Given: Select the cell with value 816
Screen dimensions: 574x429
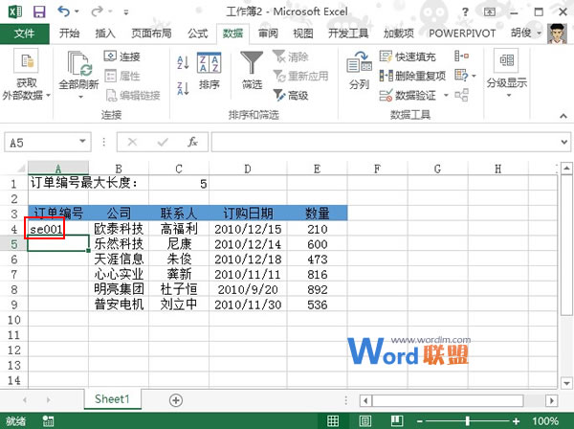Looking at the screenshot, I should pyautogui.click(x=317, y=275).
